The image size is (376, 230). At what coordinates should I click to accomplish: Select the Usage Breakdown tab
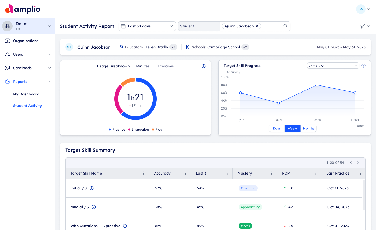pos(113,66)
